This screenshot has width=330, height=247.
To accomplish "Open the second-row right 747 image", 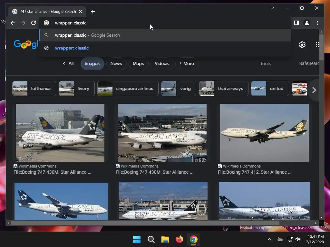I will pyautogui.click(x=264, y=201).
